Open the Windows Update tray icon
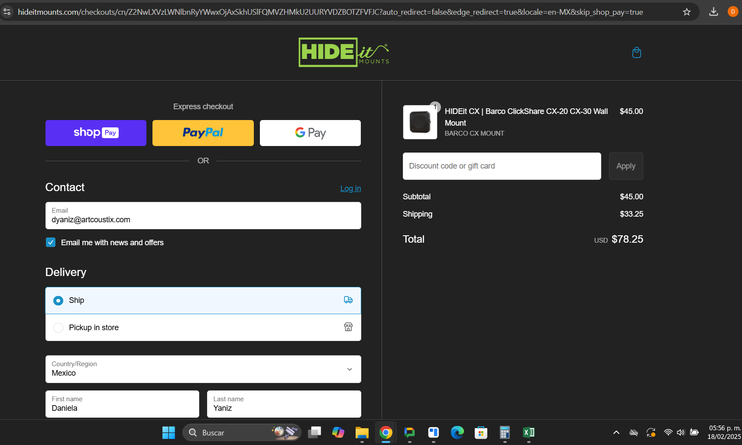 click(651, 432)
